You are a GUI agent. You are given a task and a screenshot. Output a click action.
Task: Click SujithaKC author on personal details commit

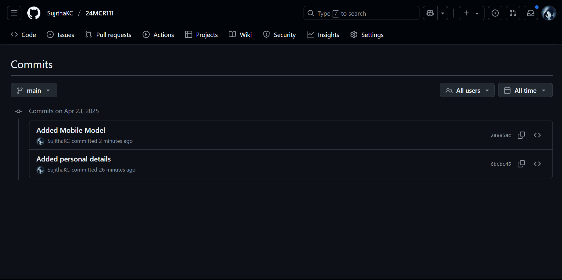[59, 170]
